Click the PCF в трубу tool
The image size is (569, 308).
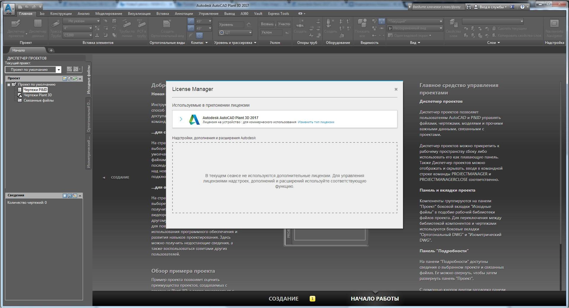tap(141, 28)
